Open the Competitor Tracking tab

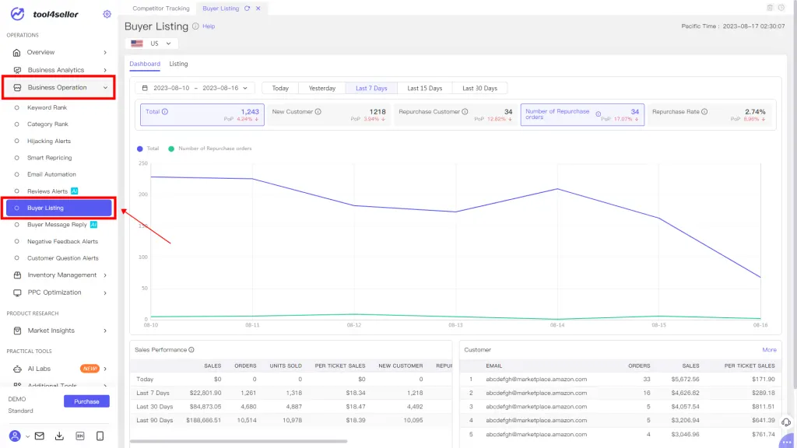[160, 8]
